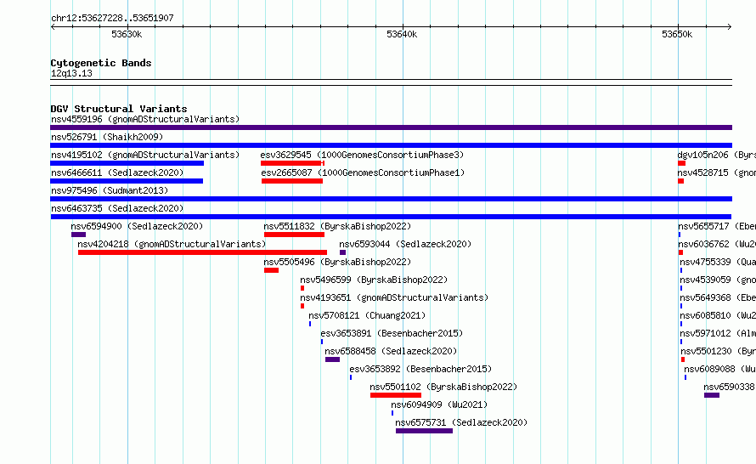
Task: Click the esv2665087 1000GenomesConsortiumPhase1 label
Action: coord(363,173)
